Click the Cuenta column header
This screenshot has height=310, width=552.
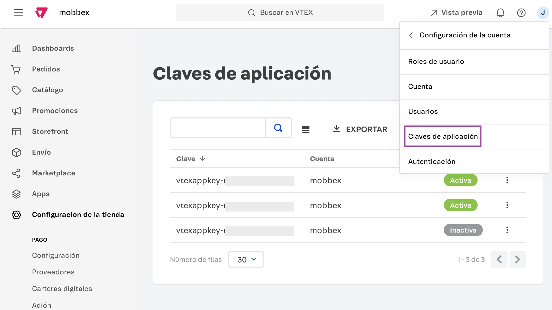(x=322, y=159)
